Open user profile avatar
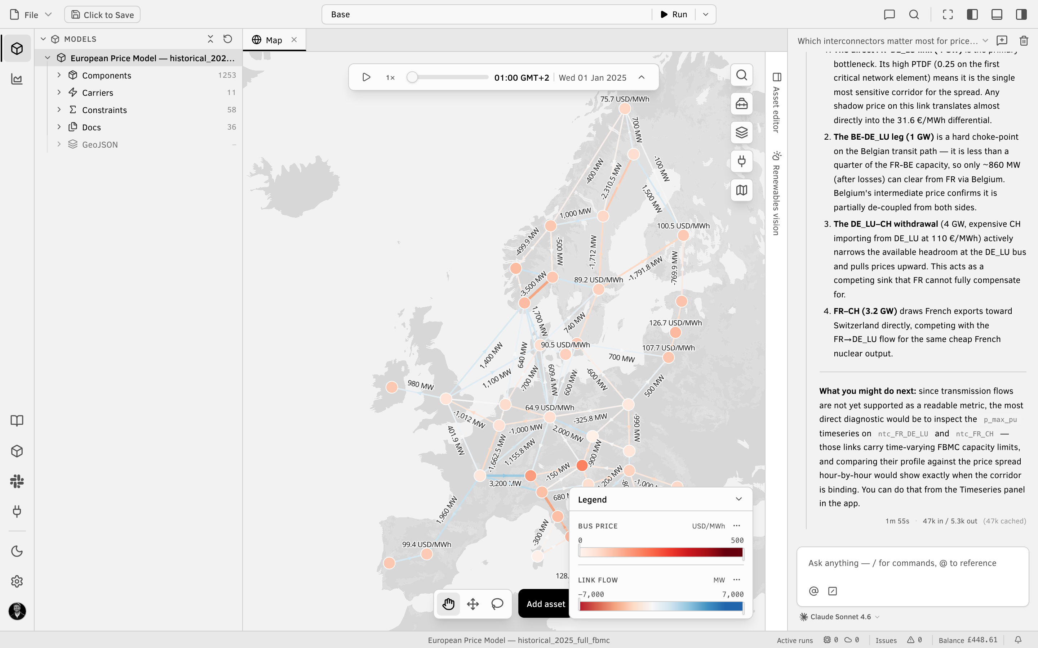This screenshot has width=1038, height=648. pos(17,611)
